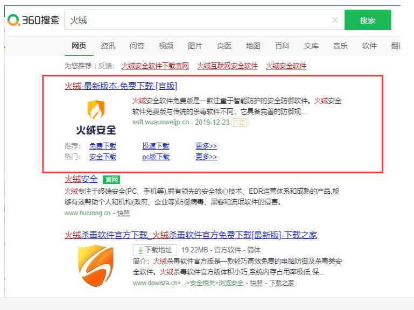The image size is (414, 310).
Task: Open 更多>> in the 热门 row
Action: point(206,157)
